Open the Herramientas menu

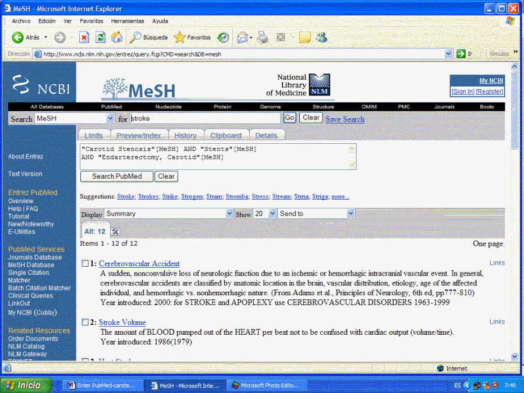point(127,21)
